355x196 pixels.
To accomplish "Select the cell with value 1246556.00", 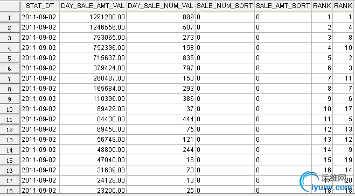I will 93,27.
